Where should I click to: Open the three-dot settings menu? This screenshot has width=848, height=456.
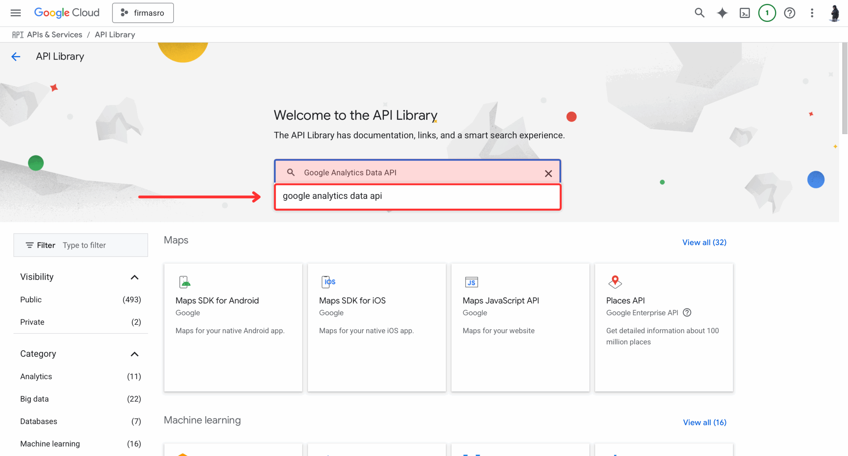tap(812, 13)
